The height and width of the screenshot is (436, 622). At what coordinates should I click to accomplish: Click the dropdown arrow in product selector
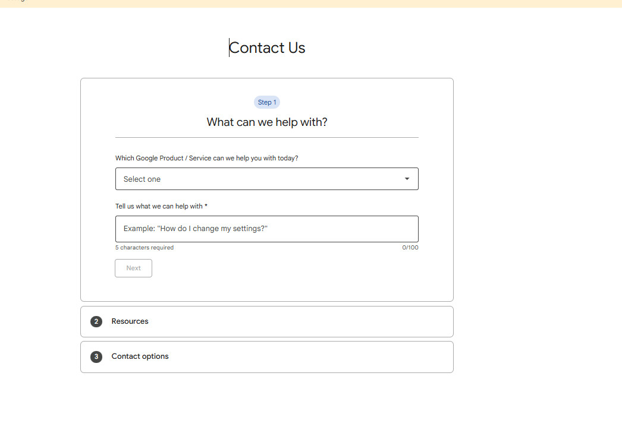pyautogui.click(x=407, y=179)
